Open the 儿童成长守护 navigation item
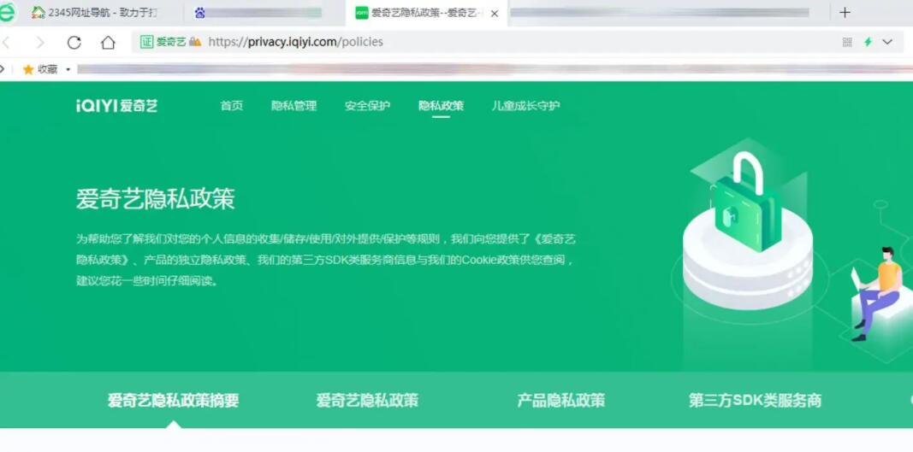 click(x=525, y=106)
